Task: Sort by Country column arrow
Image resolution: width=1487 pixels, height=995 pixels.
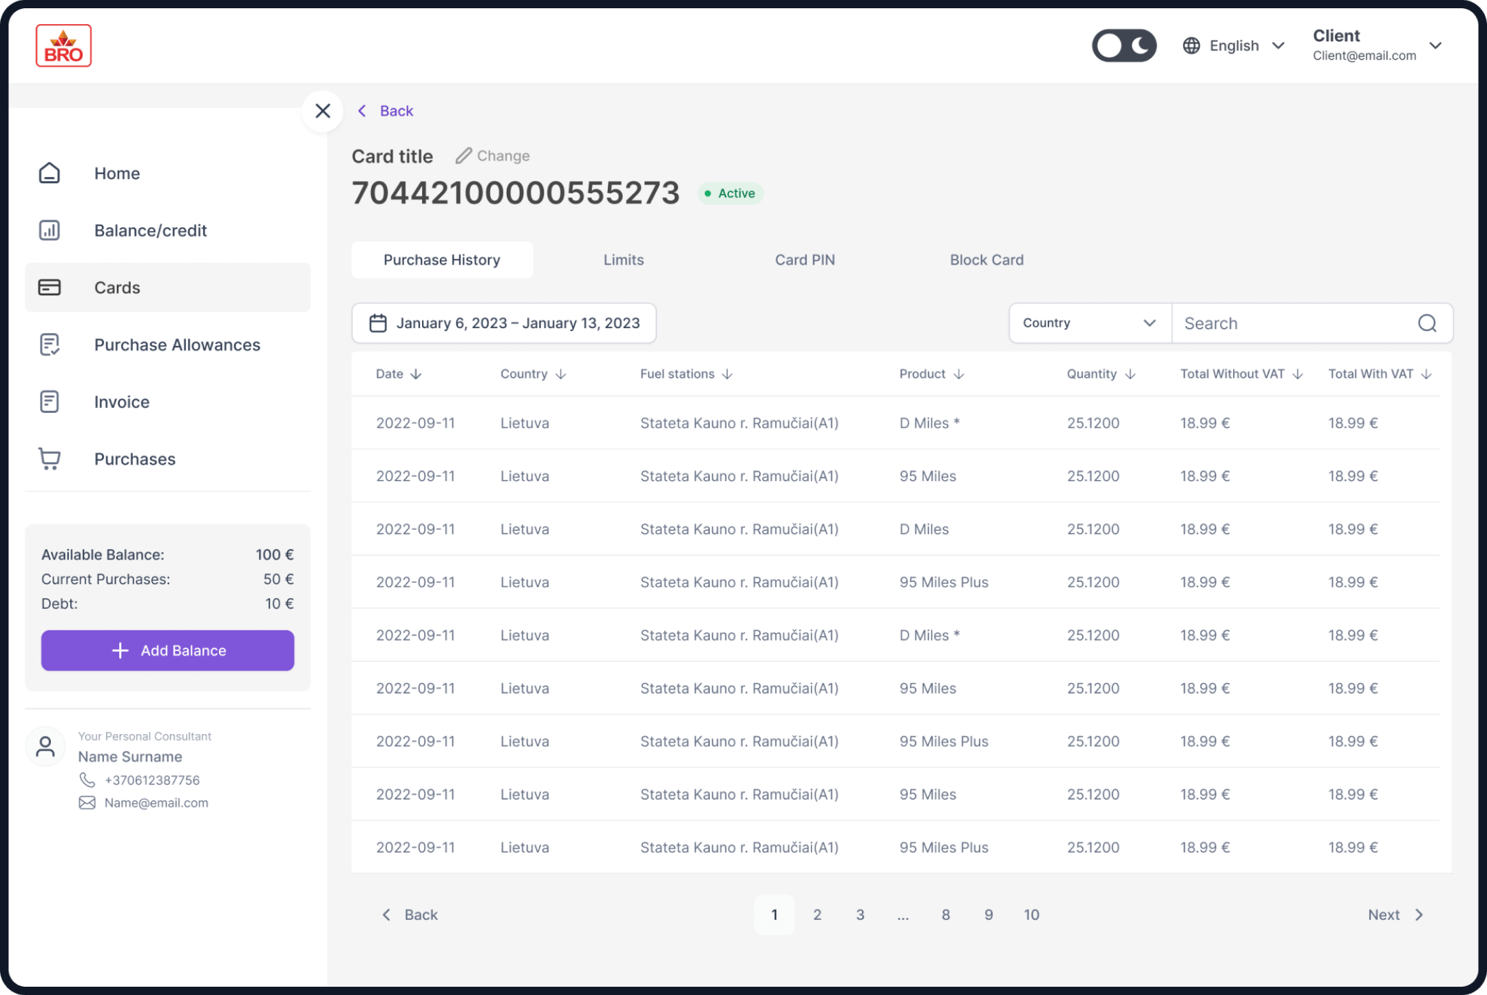Action: pos(560,374)
